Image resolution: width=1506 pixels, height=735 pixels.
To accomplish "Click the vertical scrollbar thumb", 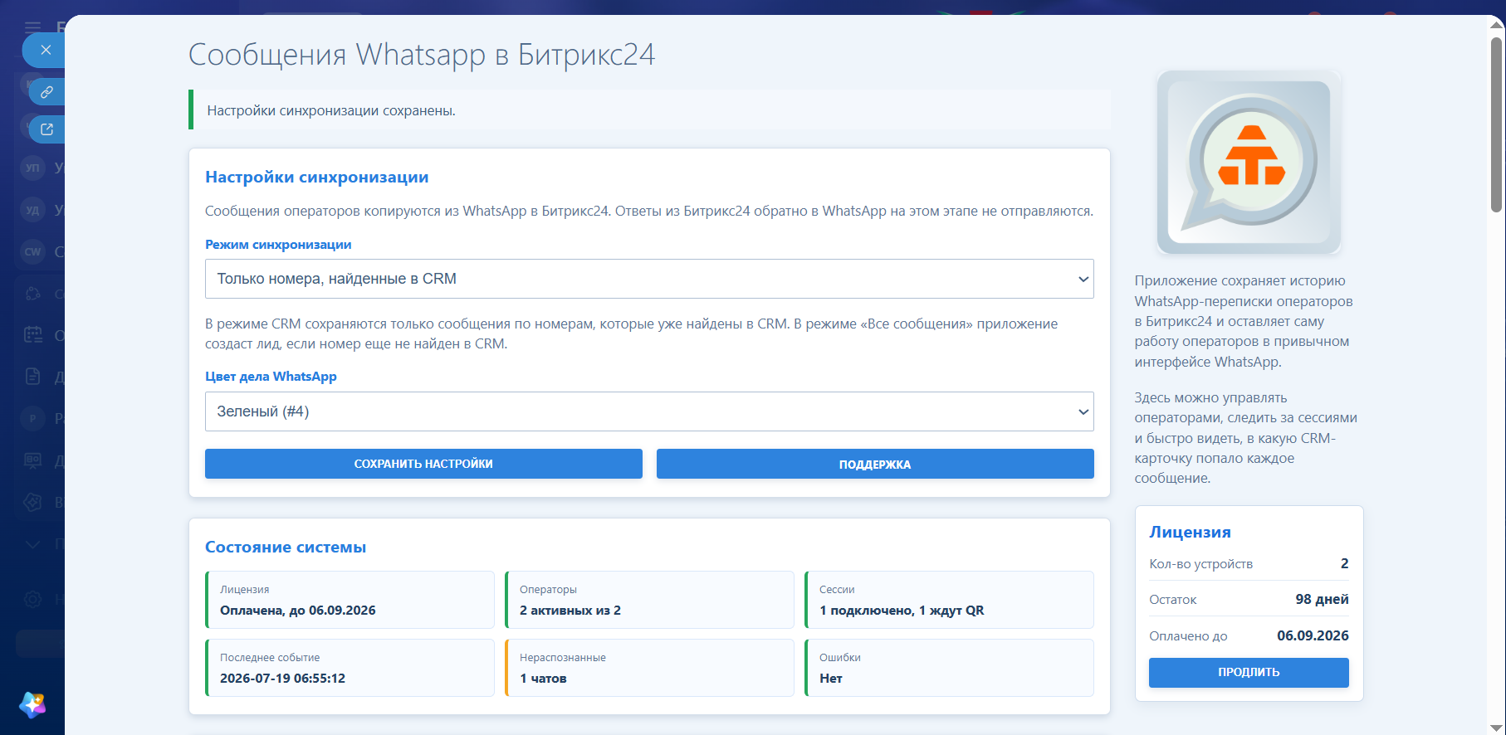I will 1497,124.
